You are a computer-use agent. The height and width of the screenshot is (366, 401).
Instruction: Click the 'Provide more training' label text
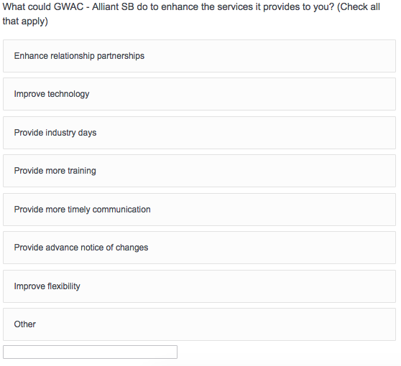55,171
